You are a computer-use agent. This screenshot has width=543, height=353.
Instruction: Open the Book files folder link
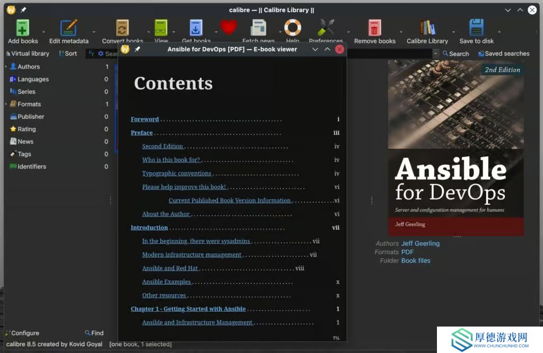point(416,261)
